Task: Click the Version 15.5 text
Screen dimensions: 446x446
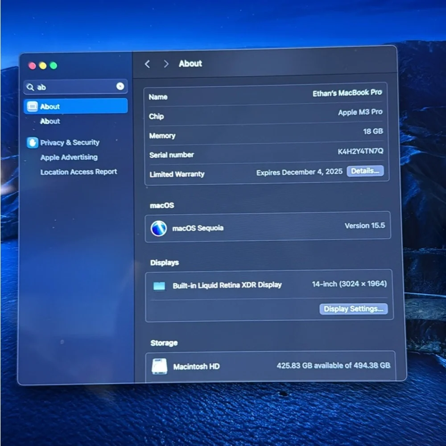Action: pyautogui.click(x=365, y=226)
